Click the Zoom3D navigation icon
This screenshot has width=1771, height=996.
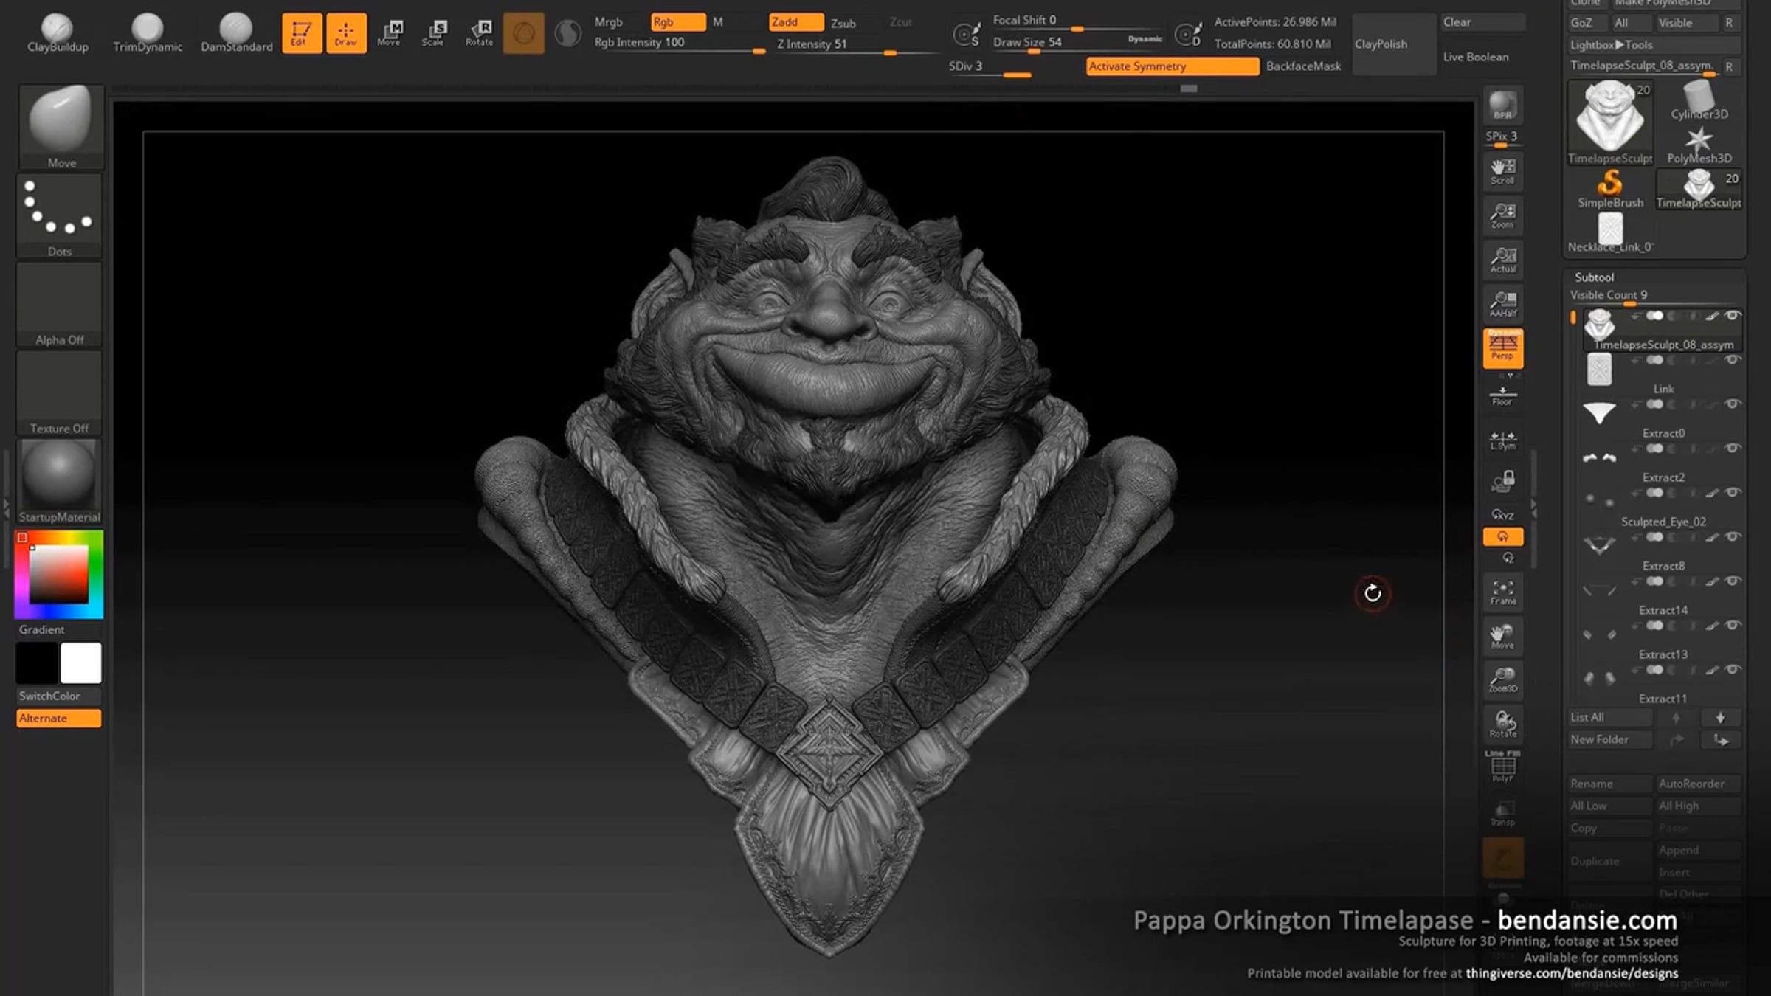pyautogui.click(x=1502, y=679)
